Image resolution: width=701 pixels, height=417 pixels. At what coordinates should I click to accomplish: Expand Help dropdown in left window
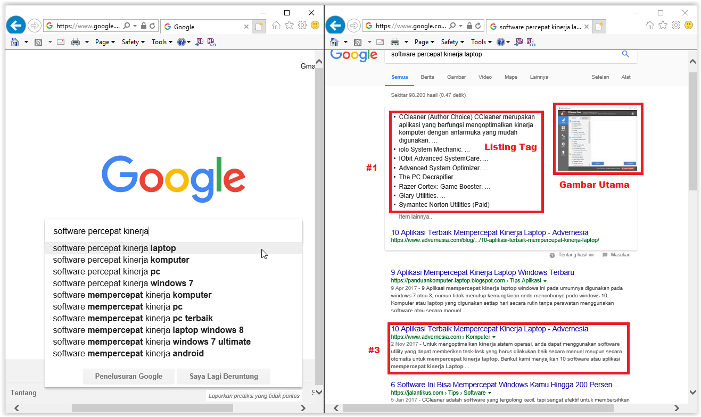pyautogui.click(x=188, y=42)
